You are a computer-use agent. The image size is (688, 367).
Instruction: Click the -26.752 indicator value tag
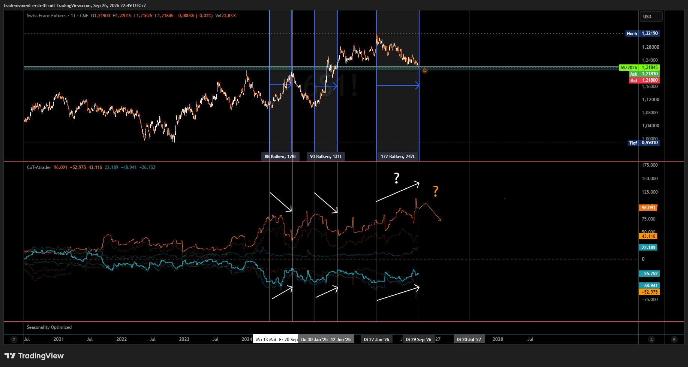point(649,274)
